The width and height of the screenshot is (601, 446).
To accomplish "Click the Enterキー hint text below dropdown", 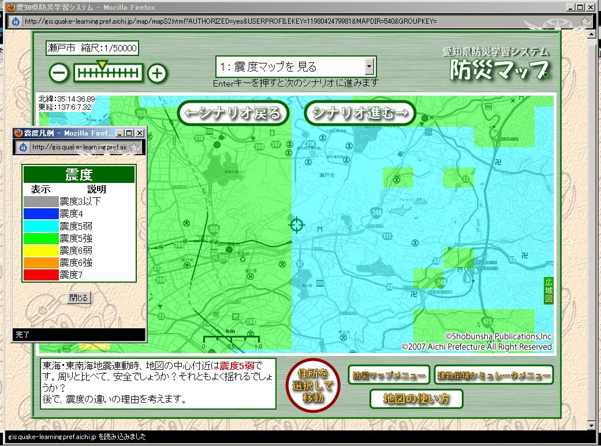I will (296, 83).
